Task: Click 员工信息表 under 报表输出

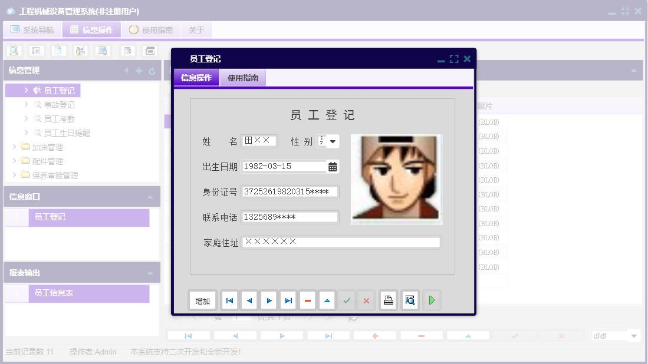Action: click(x=53, y=293)
